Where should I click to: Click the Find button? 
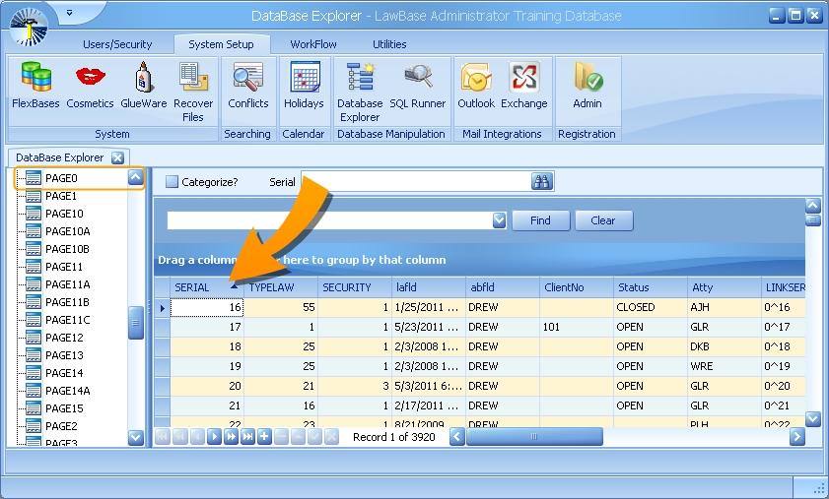[540, 220]
